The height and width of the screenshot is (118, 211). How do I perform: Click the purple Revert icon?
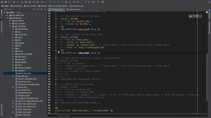coord(89,2)
